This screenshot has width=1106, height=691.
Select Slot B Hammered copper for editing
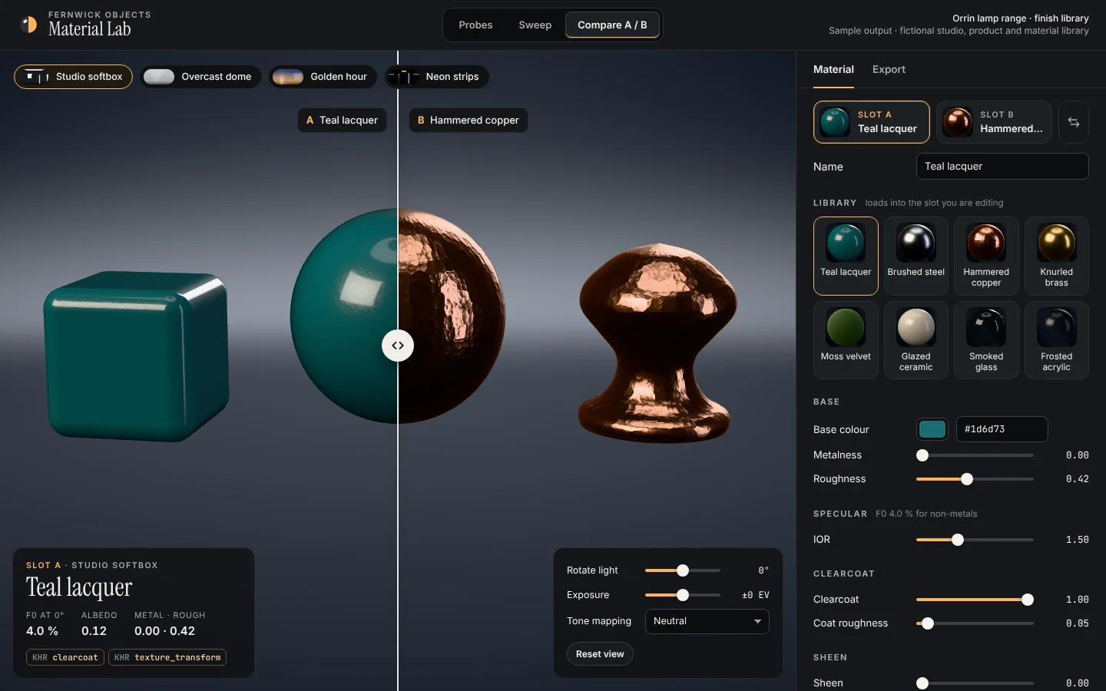point(994,122)
